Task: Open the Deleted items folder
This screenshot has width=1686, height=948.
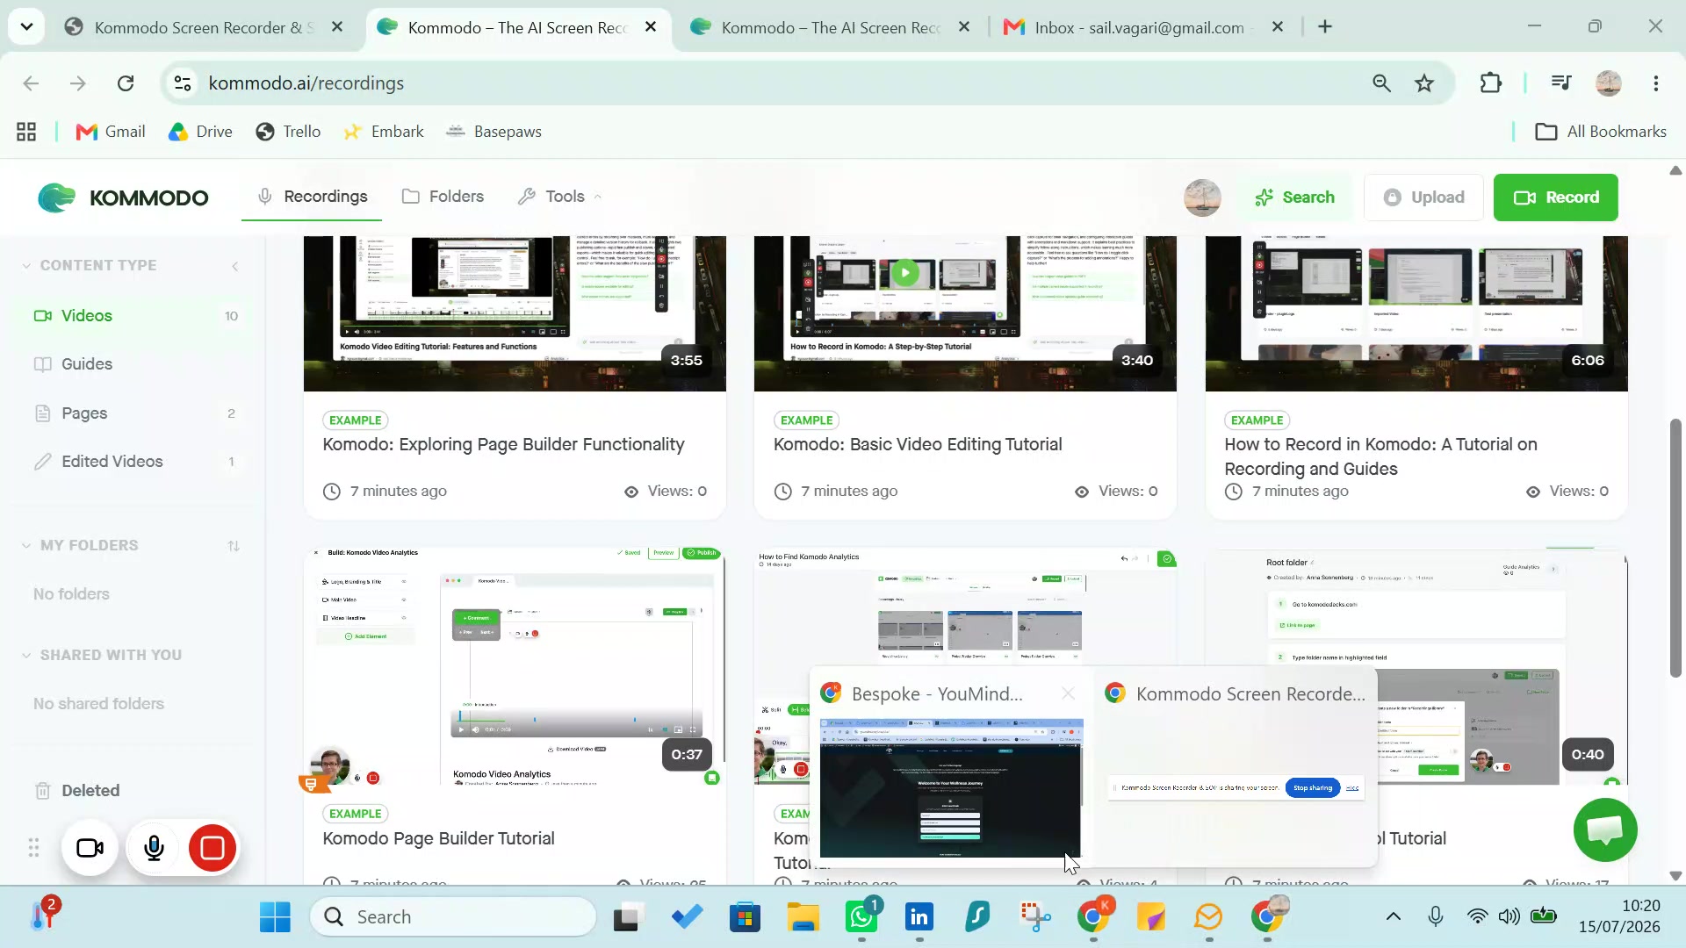Action: click(77, 791)
